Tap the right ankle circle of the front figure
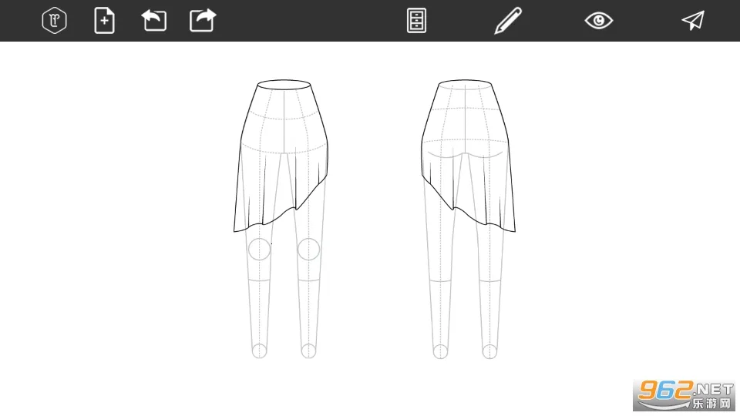The width and height of the screenshot is (740, 416). tap(308, 351)
